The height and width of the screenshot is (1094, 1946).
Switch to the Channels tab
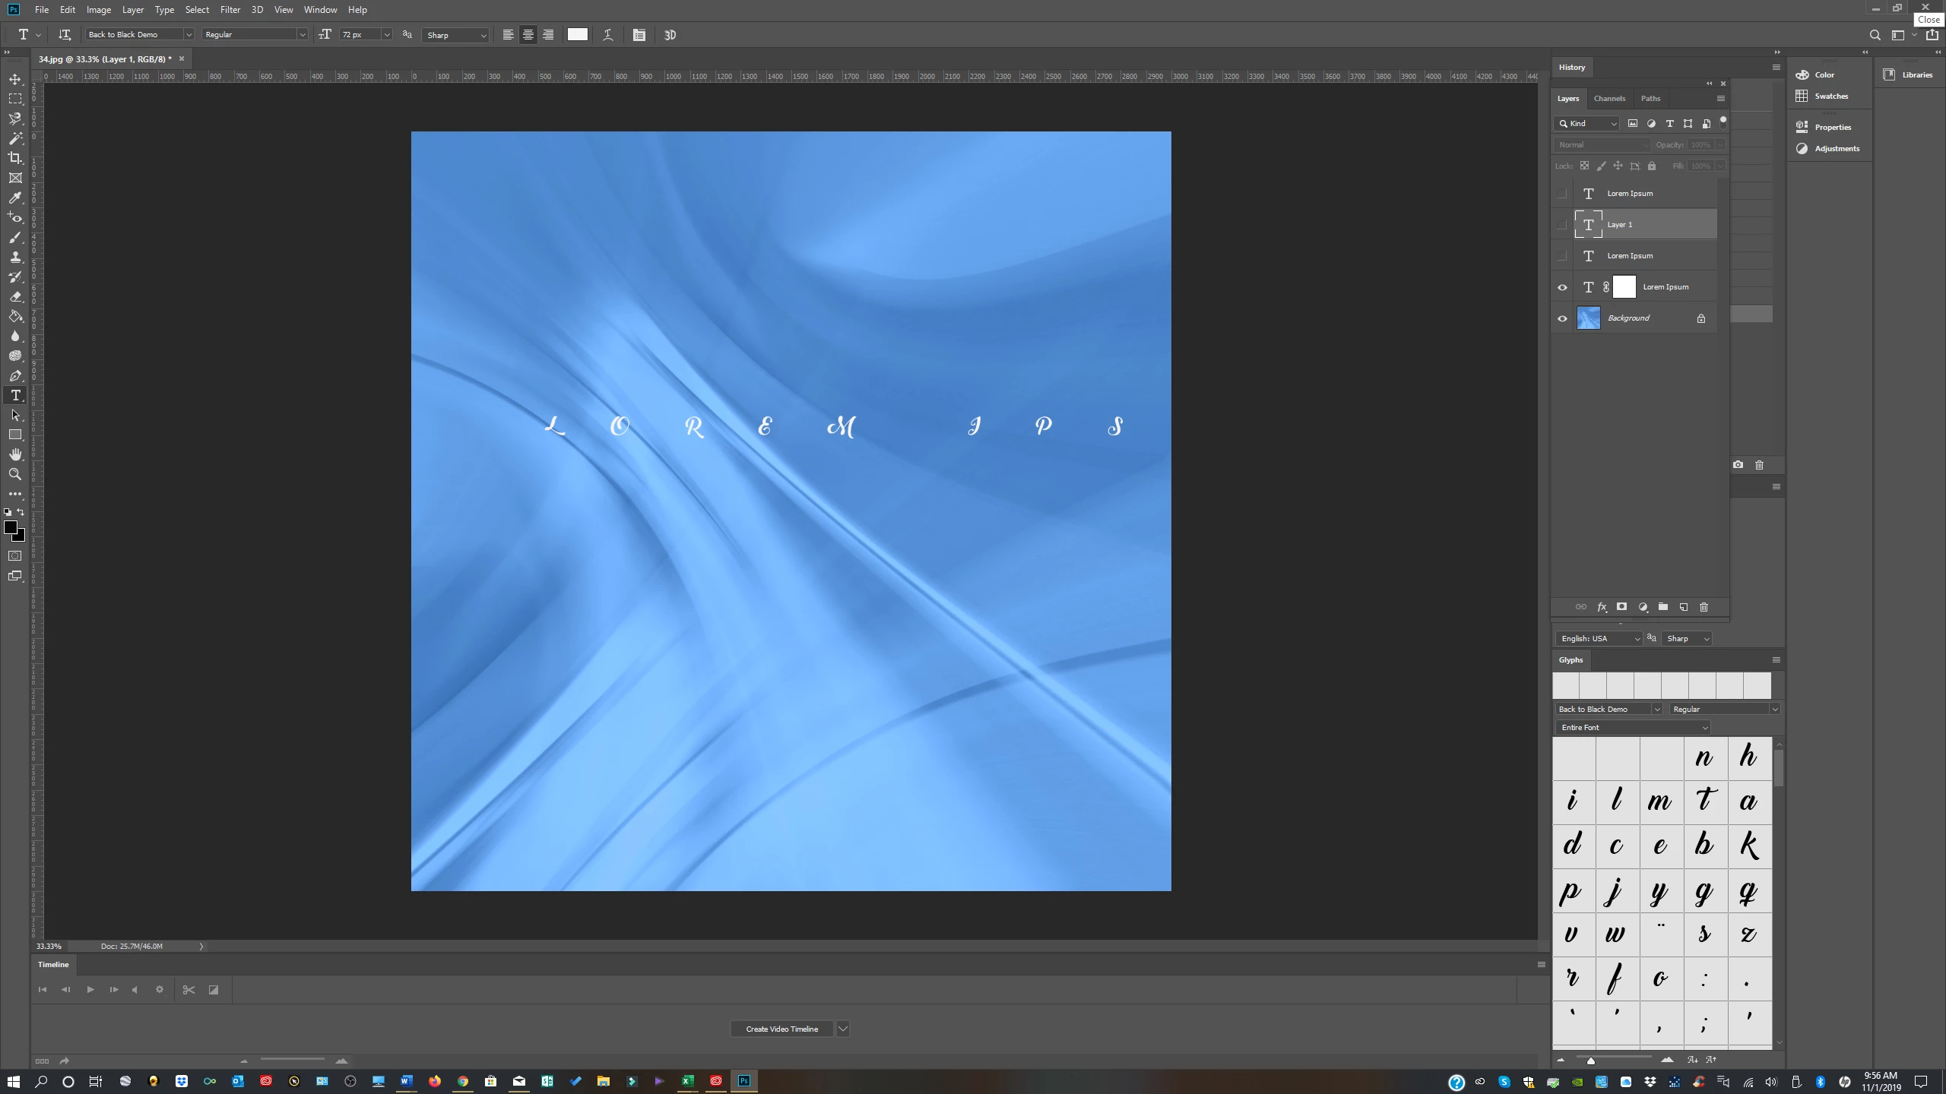[1609, 99]
